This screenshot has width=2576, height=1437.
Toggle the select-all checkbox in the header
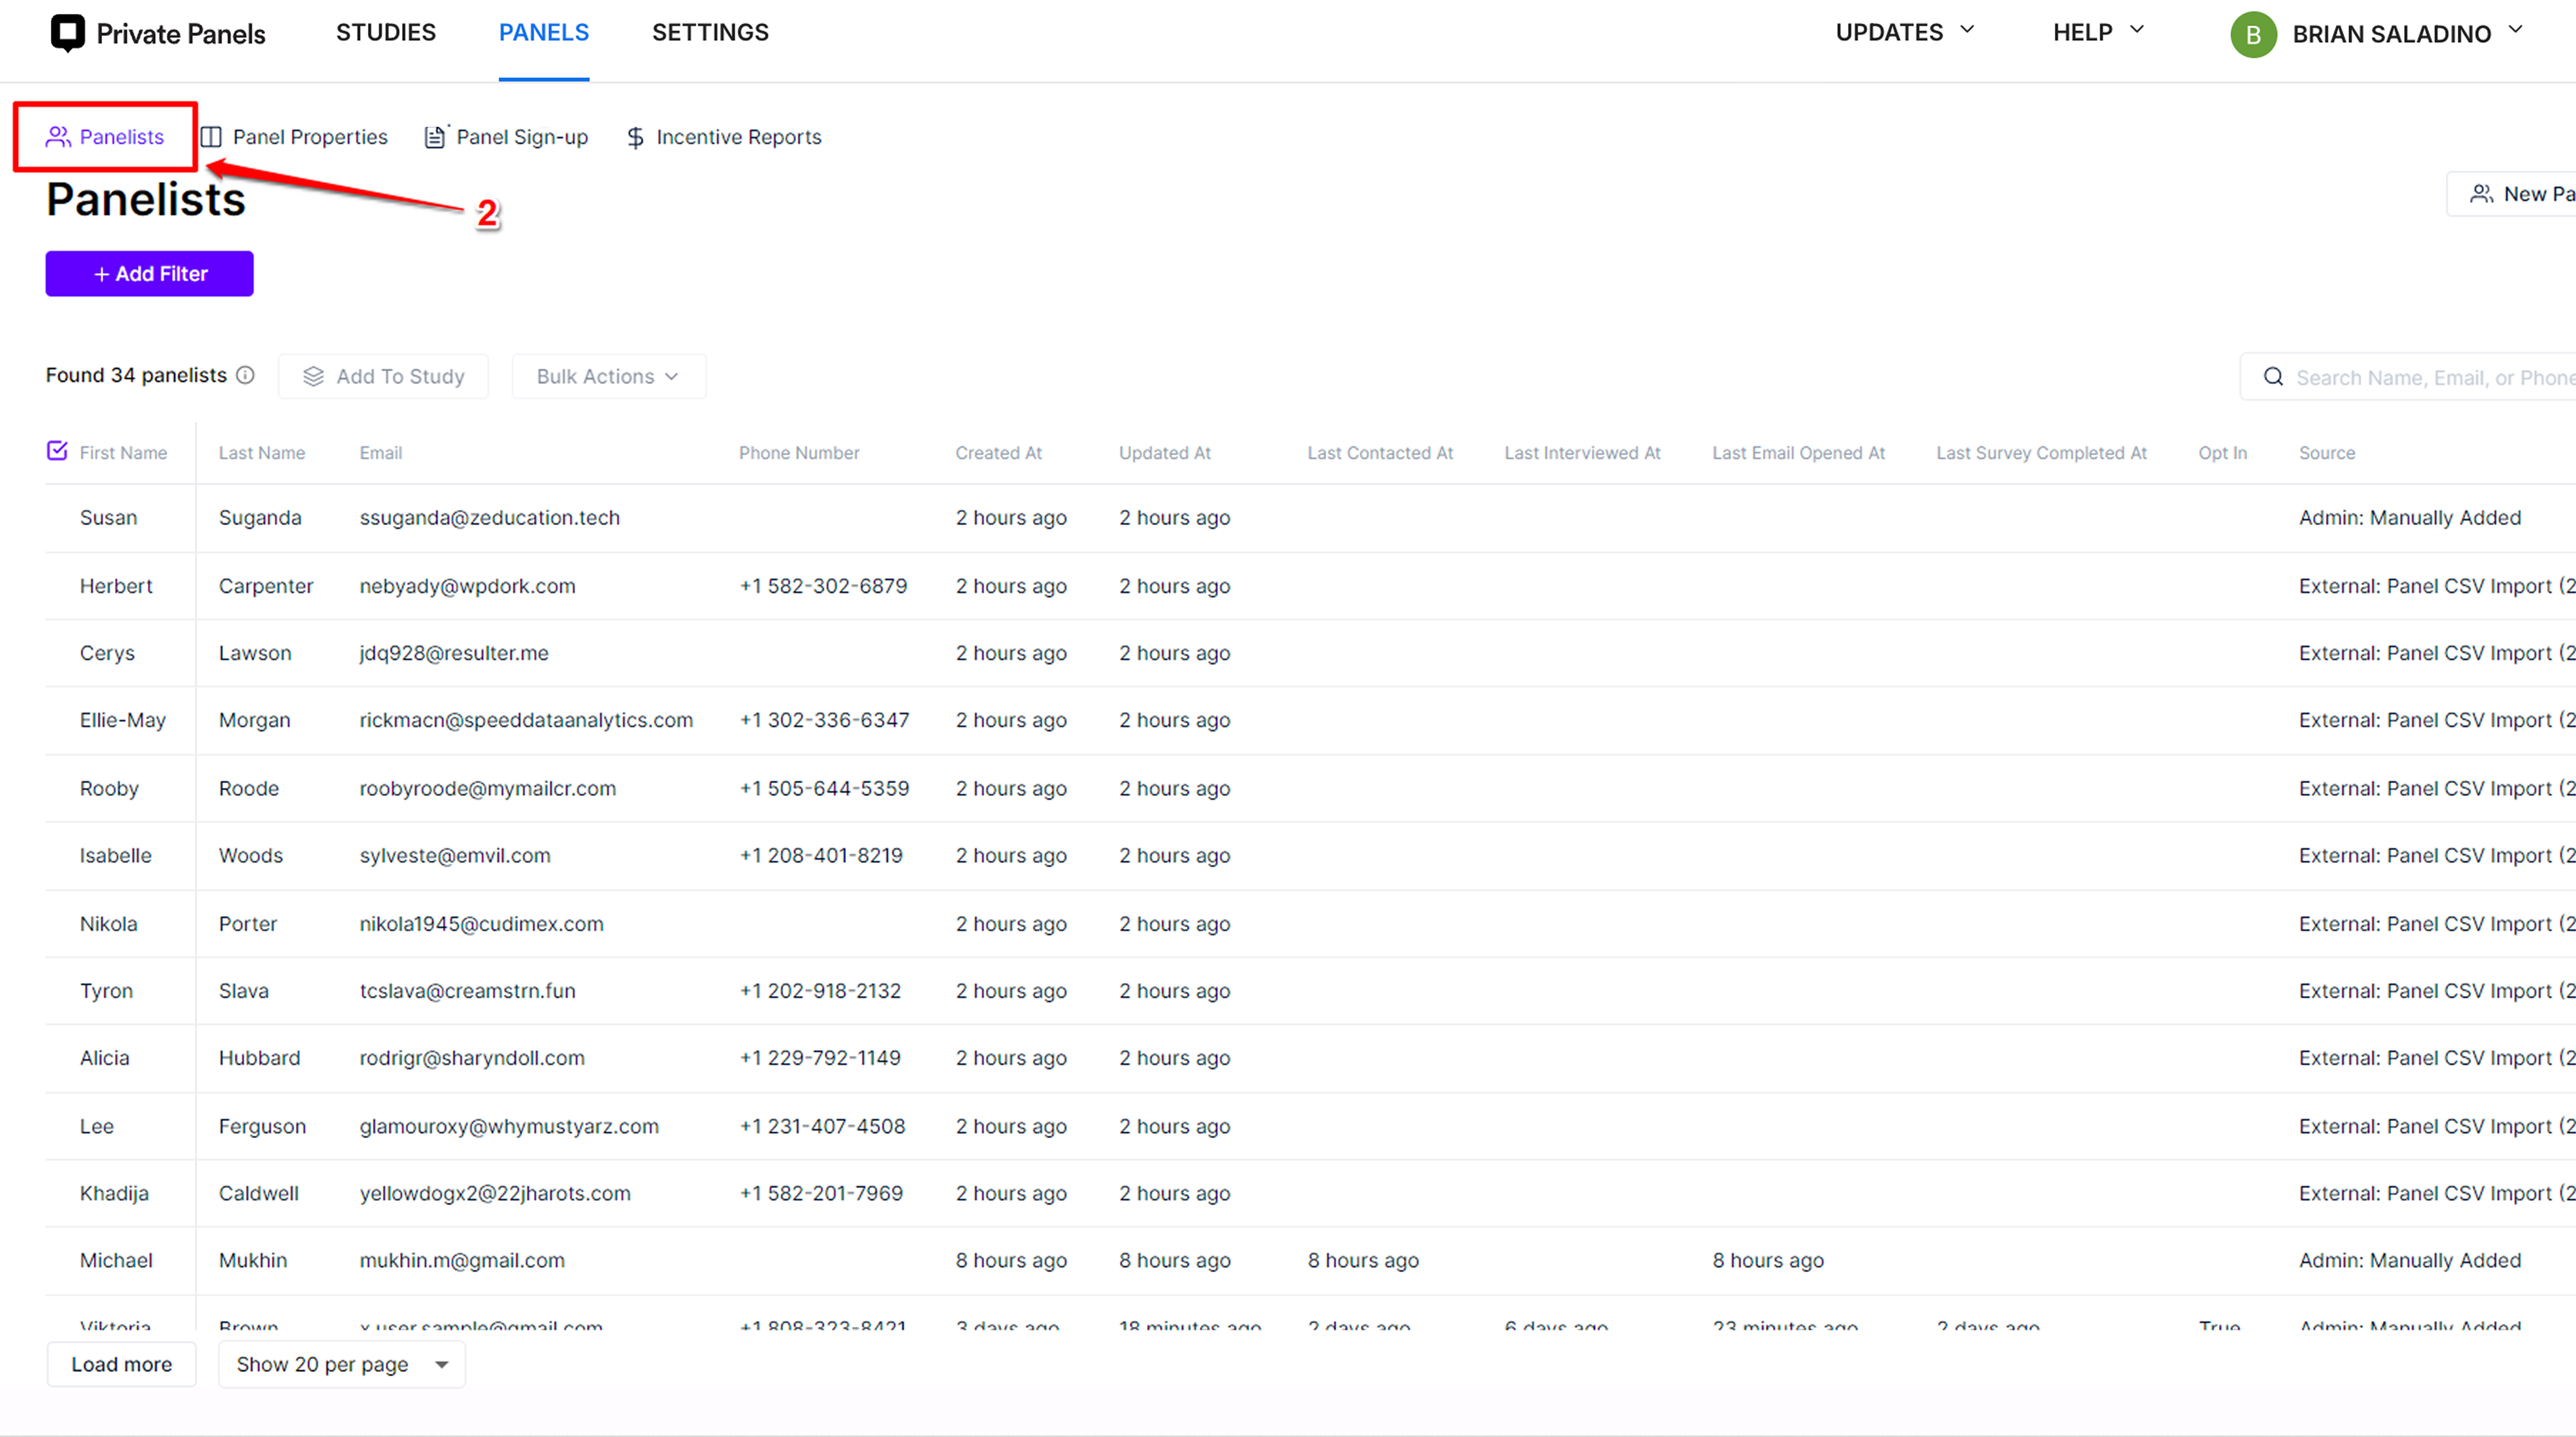click(57, 451)
